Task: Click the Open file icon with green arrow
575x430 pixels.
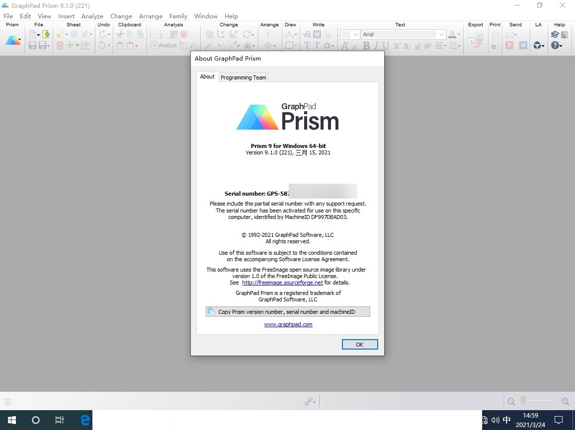Action: tap(46, 34)
